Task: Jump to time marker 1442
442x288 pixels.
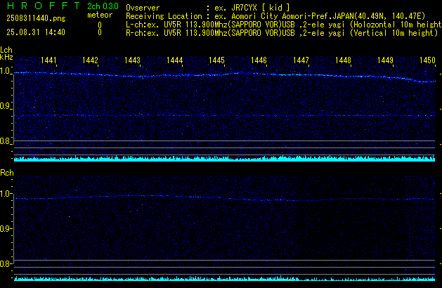Action: click(x=90, y=60)
